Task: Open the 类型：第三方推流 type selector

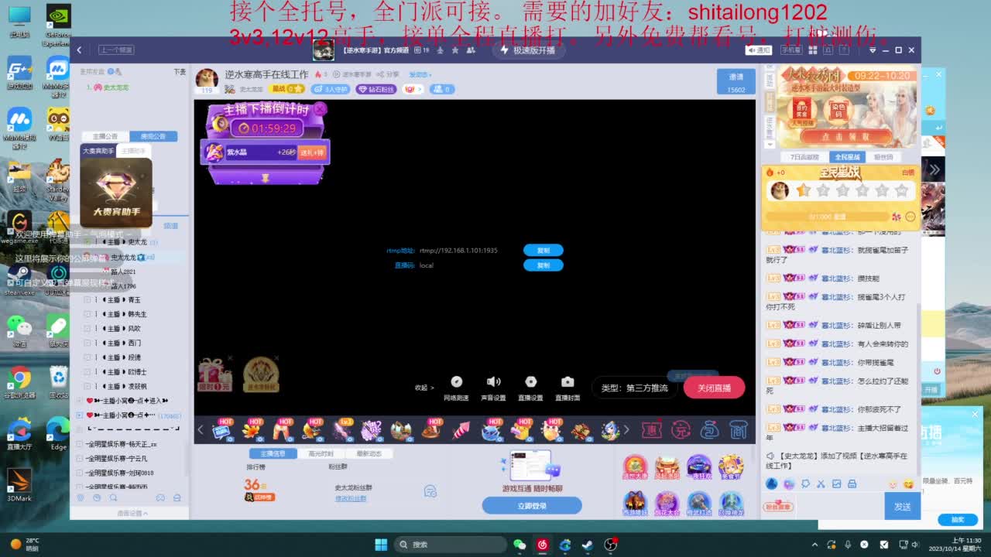Action: click(634, 388)
